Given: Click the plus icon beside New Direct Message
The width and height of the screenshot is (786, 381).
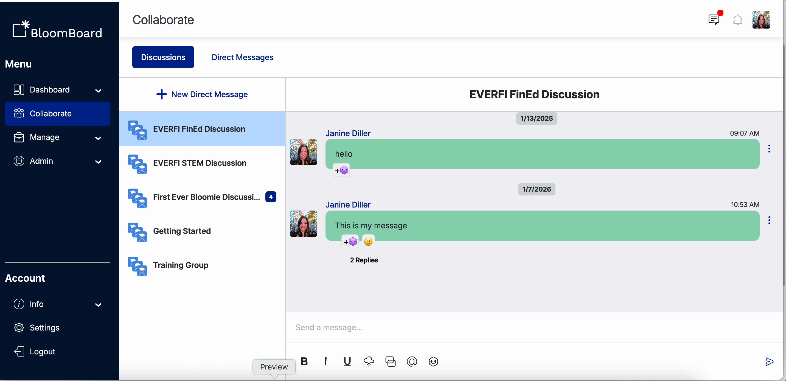Looking at the screenshot, I should (161, 94).
